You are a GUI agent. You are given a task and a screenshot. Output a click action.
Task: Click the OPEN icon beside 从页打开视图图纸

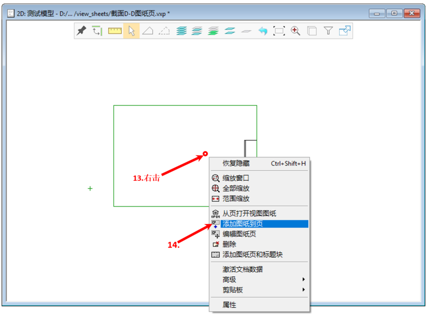tap(216, 214)
